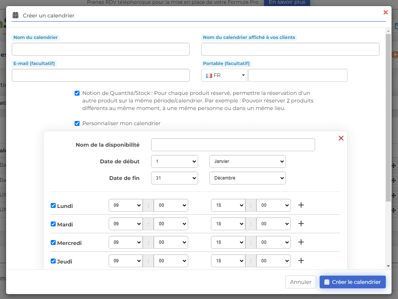Focus the E-mail (facultatif) field
The height and width of the screenshot is (299, 398).
pos(100,75)
